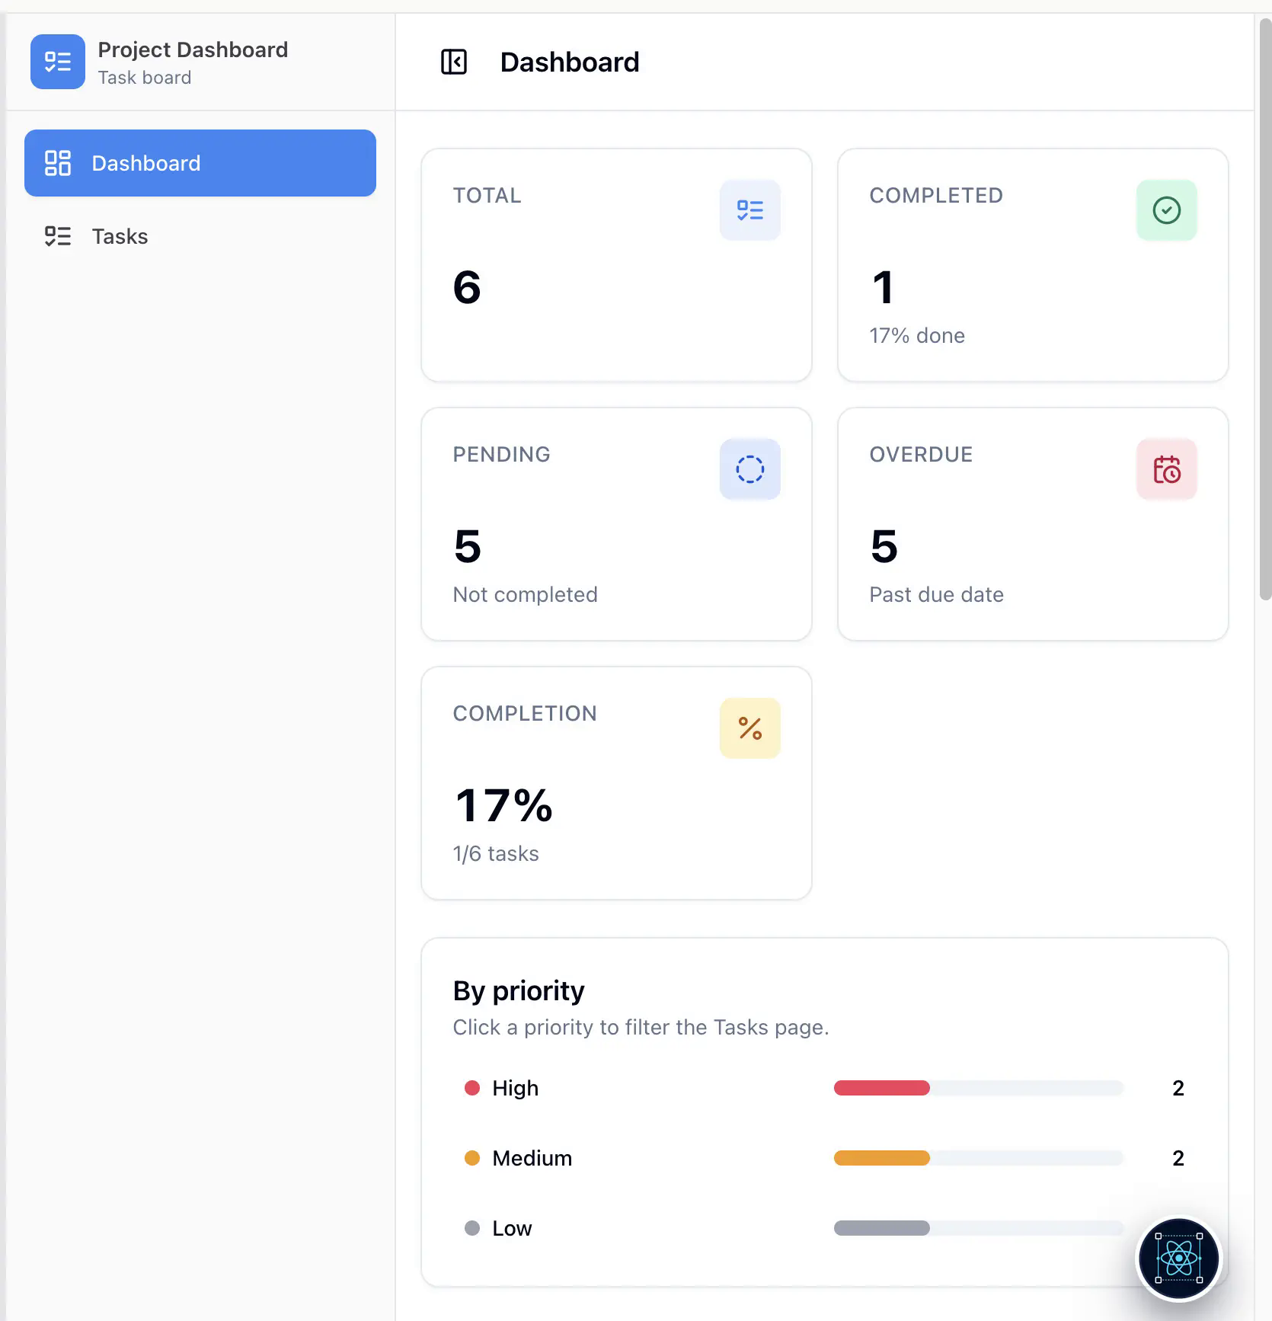Click the Completion percent icon
Image resolution: width=1272 pixels, height=1321 pixels.
[x=750, y=728]
